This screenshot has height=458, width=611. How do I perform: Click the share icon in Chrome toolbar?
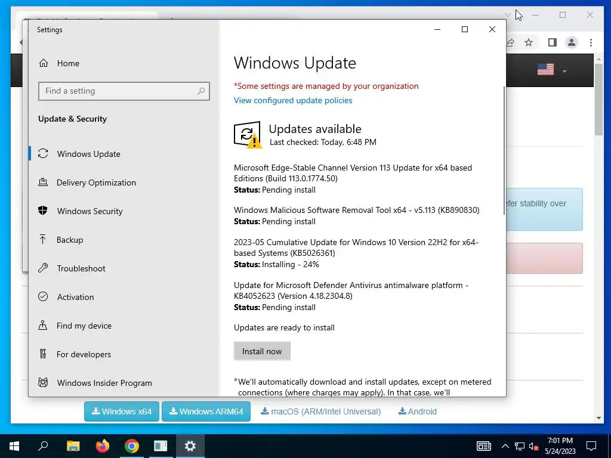pyautogui.click(x=511, y=42)
